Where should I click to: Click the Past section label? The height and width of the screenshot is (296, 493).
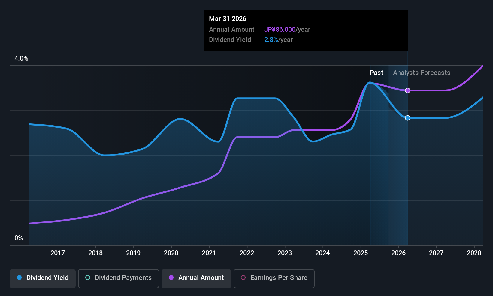pyautogui.click(x=376, y=73)
